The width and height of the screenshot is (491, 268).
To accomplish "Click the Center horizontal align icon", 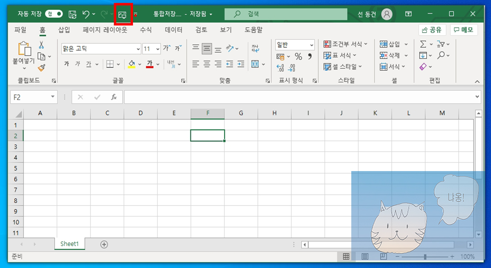I will tap(207, 64).
